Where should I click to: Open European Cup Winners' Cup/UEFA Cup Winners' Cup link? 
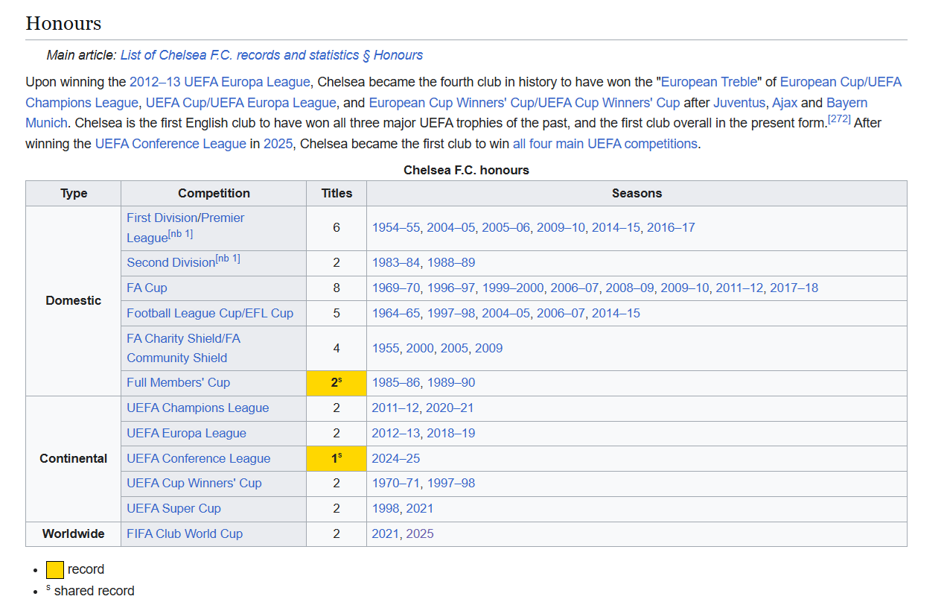click(524, 103)
